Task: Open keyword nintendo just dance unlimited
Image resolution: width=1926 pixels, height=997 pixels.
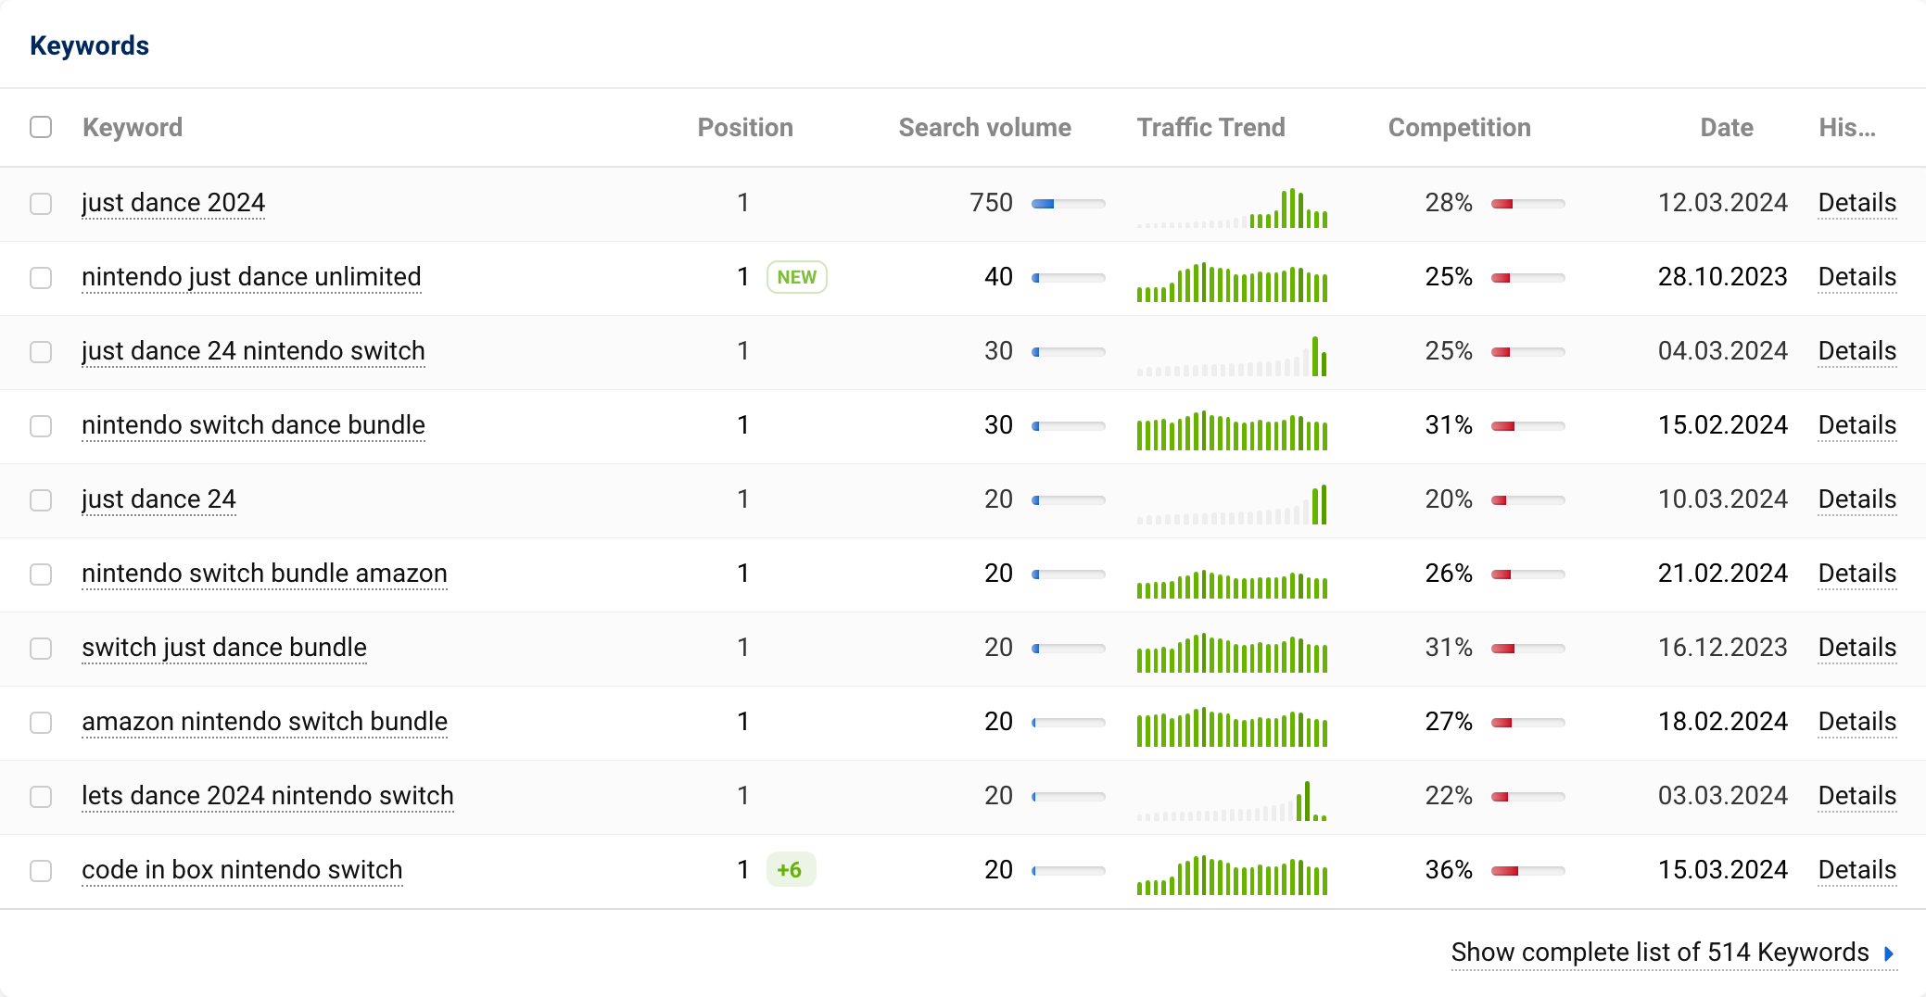Action: pyautogui.click(x=251, y=277)
